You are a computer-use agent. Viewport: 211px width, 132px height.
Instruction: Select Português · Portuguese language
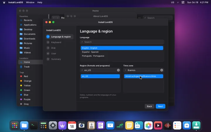122,56
